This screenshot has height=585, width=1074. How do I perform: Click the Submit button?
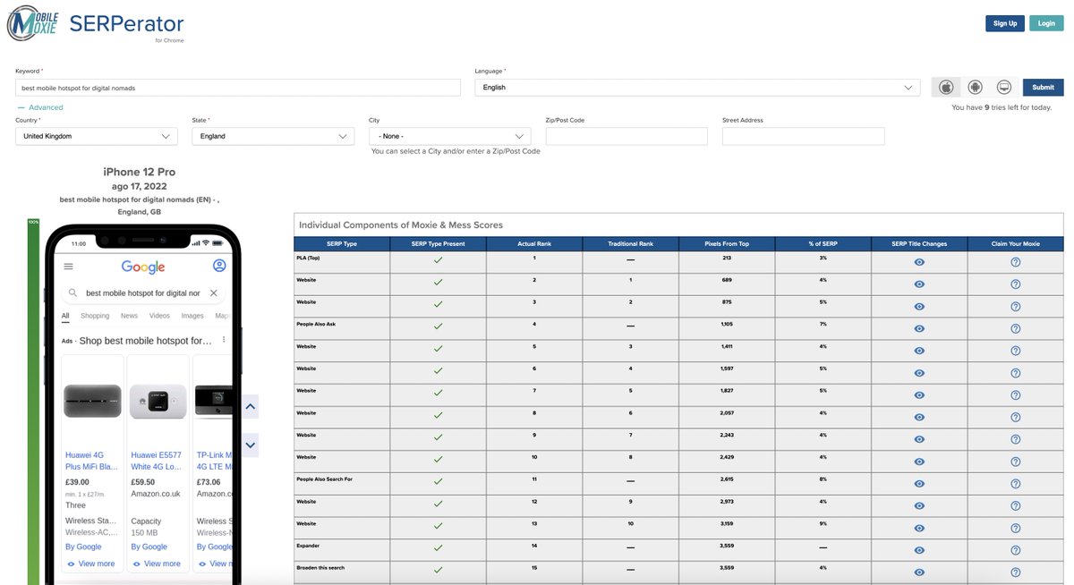1044,87
